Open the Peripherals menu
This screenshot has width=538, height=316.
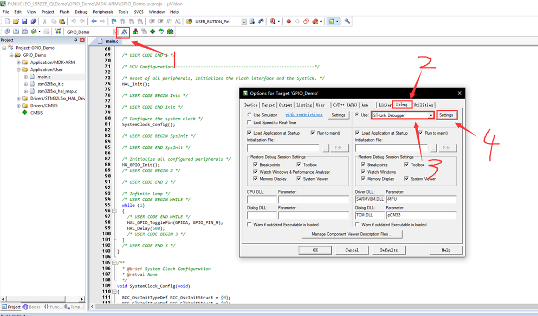pyautogui.click(x=103, y=11)
